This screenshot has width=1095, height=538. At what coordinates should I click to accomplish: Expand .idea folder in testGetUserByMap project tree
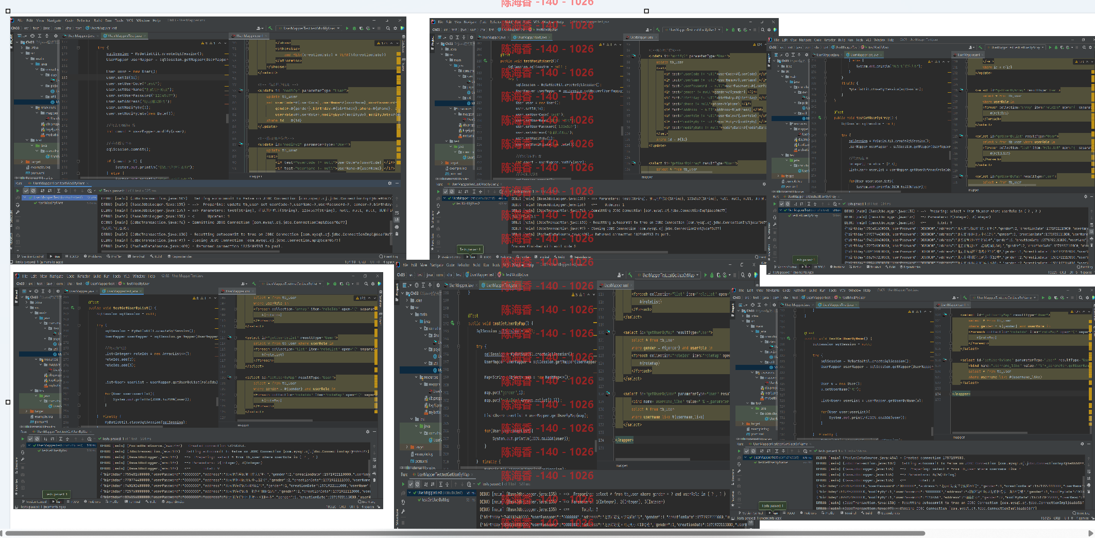point(407,300)
